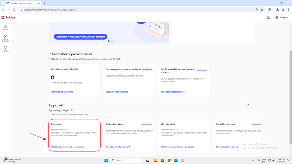Viewport: 292px width, 164px height.
Task: Open Task View on taskbar
Action: pos(148,160)
